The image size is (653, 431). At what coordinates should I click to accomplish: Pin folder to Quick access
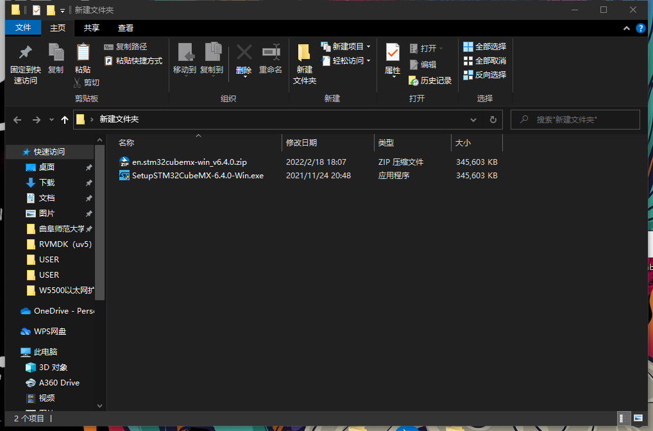click(x=26, y=64)
